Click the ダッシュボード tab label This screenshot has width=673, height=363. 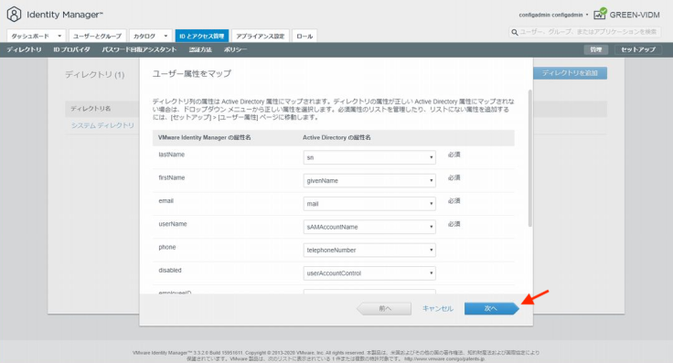point(30,36)
